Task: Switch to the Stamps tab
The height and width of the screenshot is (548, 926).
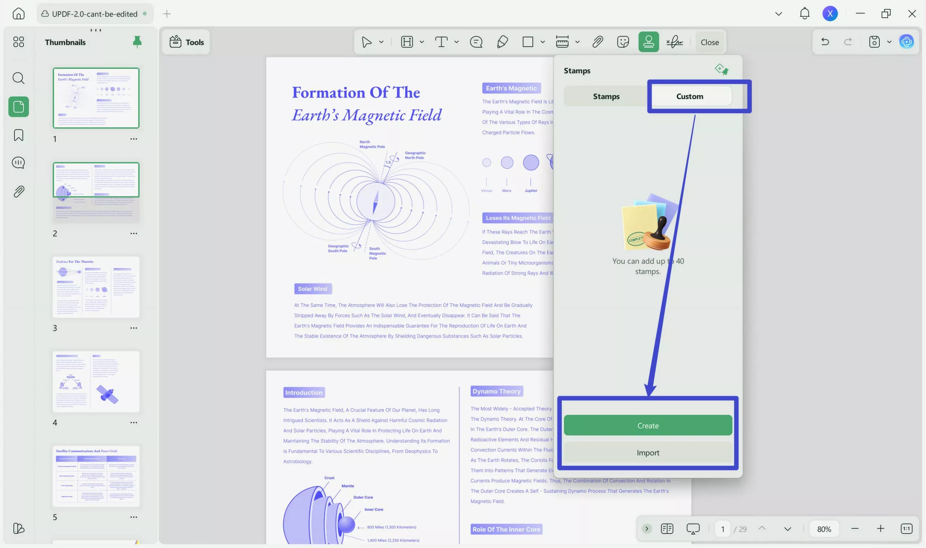Action: coord(606,96)
